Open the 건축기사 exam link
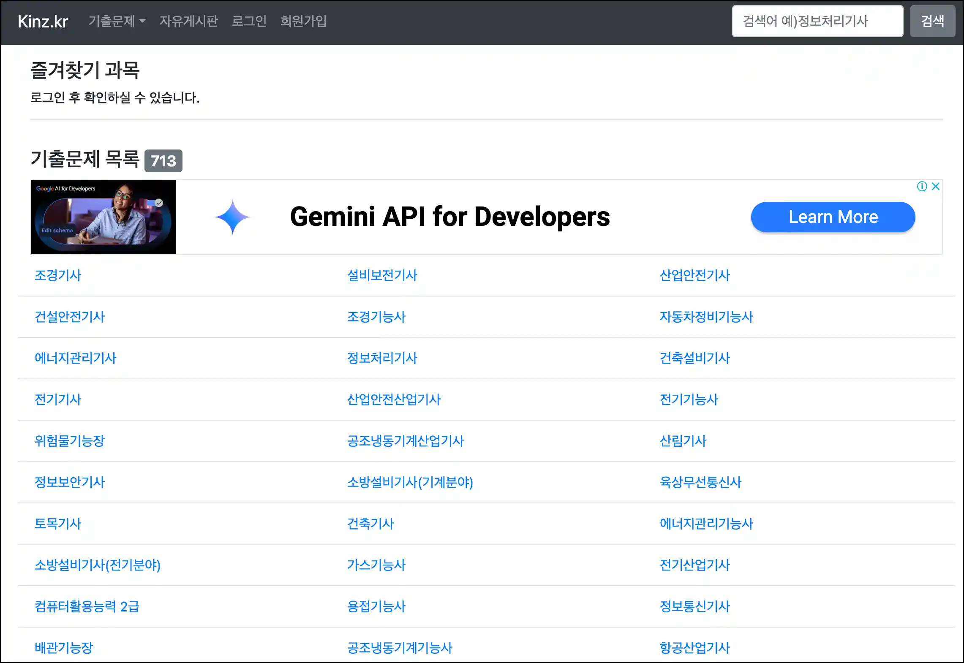The image size is (964, 663). (x=370, y=524)
